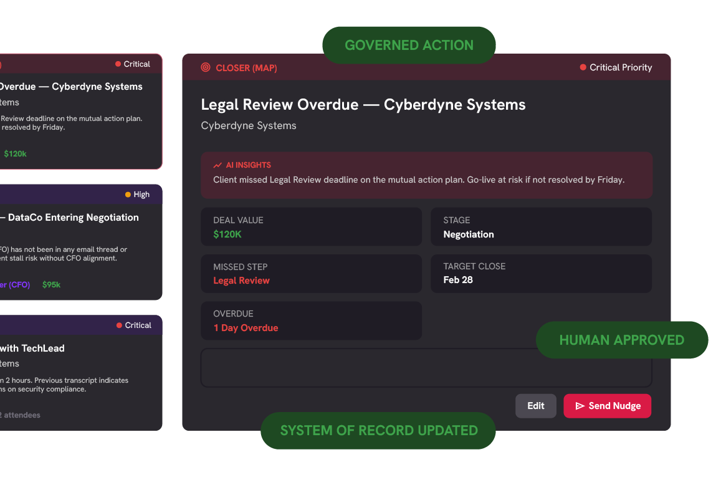
Task: Click the Critical label on the Cyberdyne card
Action: (136, 64)
